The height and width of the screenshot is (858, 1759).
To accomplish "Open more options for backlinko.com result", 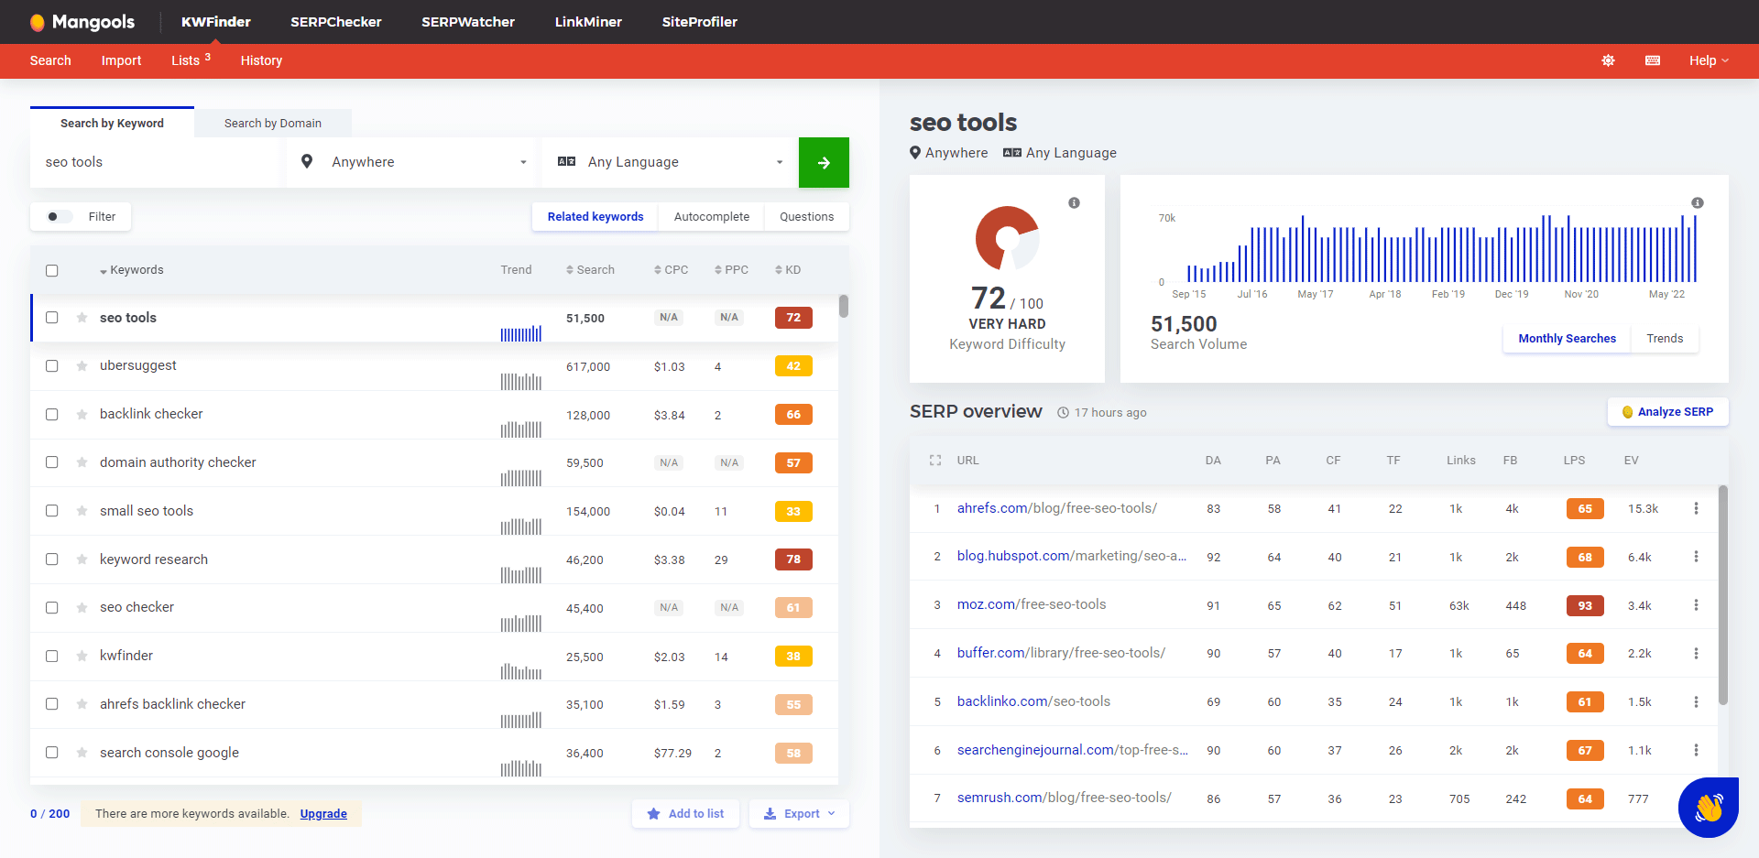I will click(1696, 701).
